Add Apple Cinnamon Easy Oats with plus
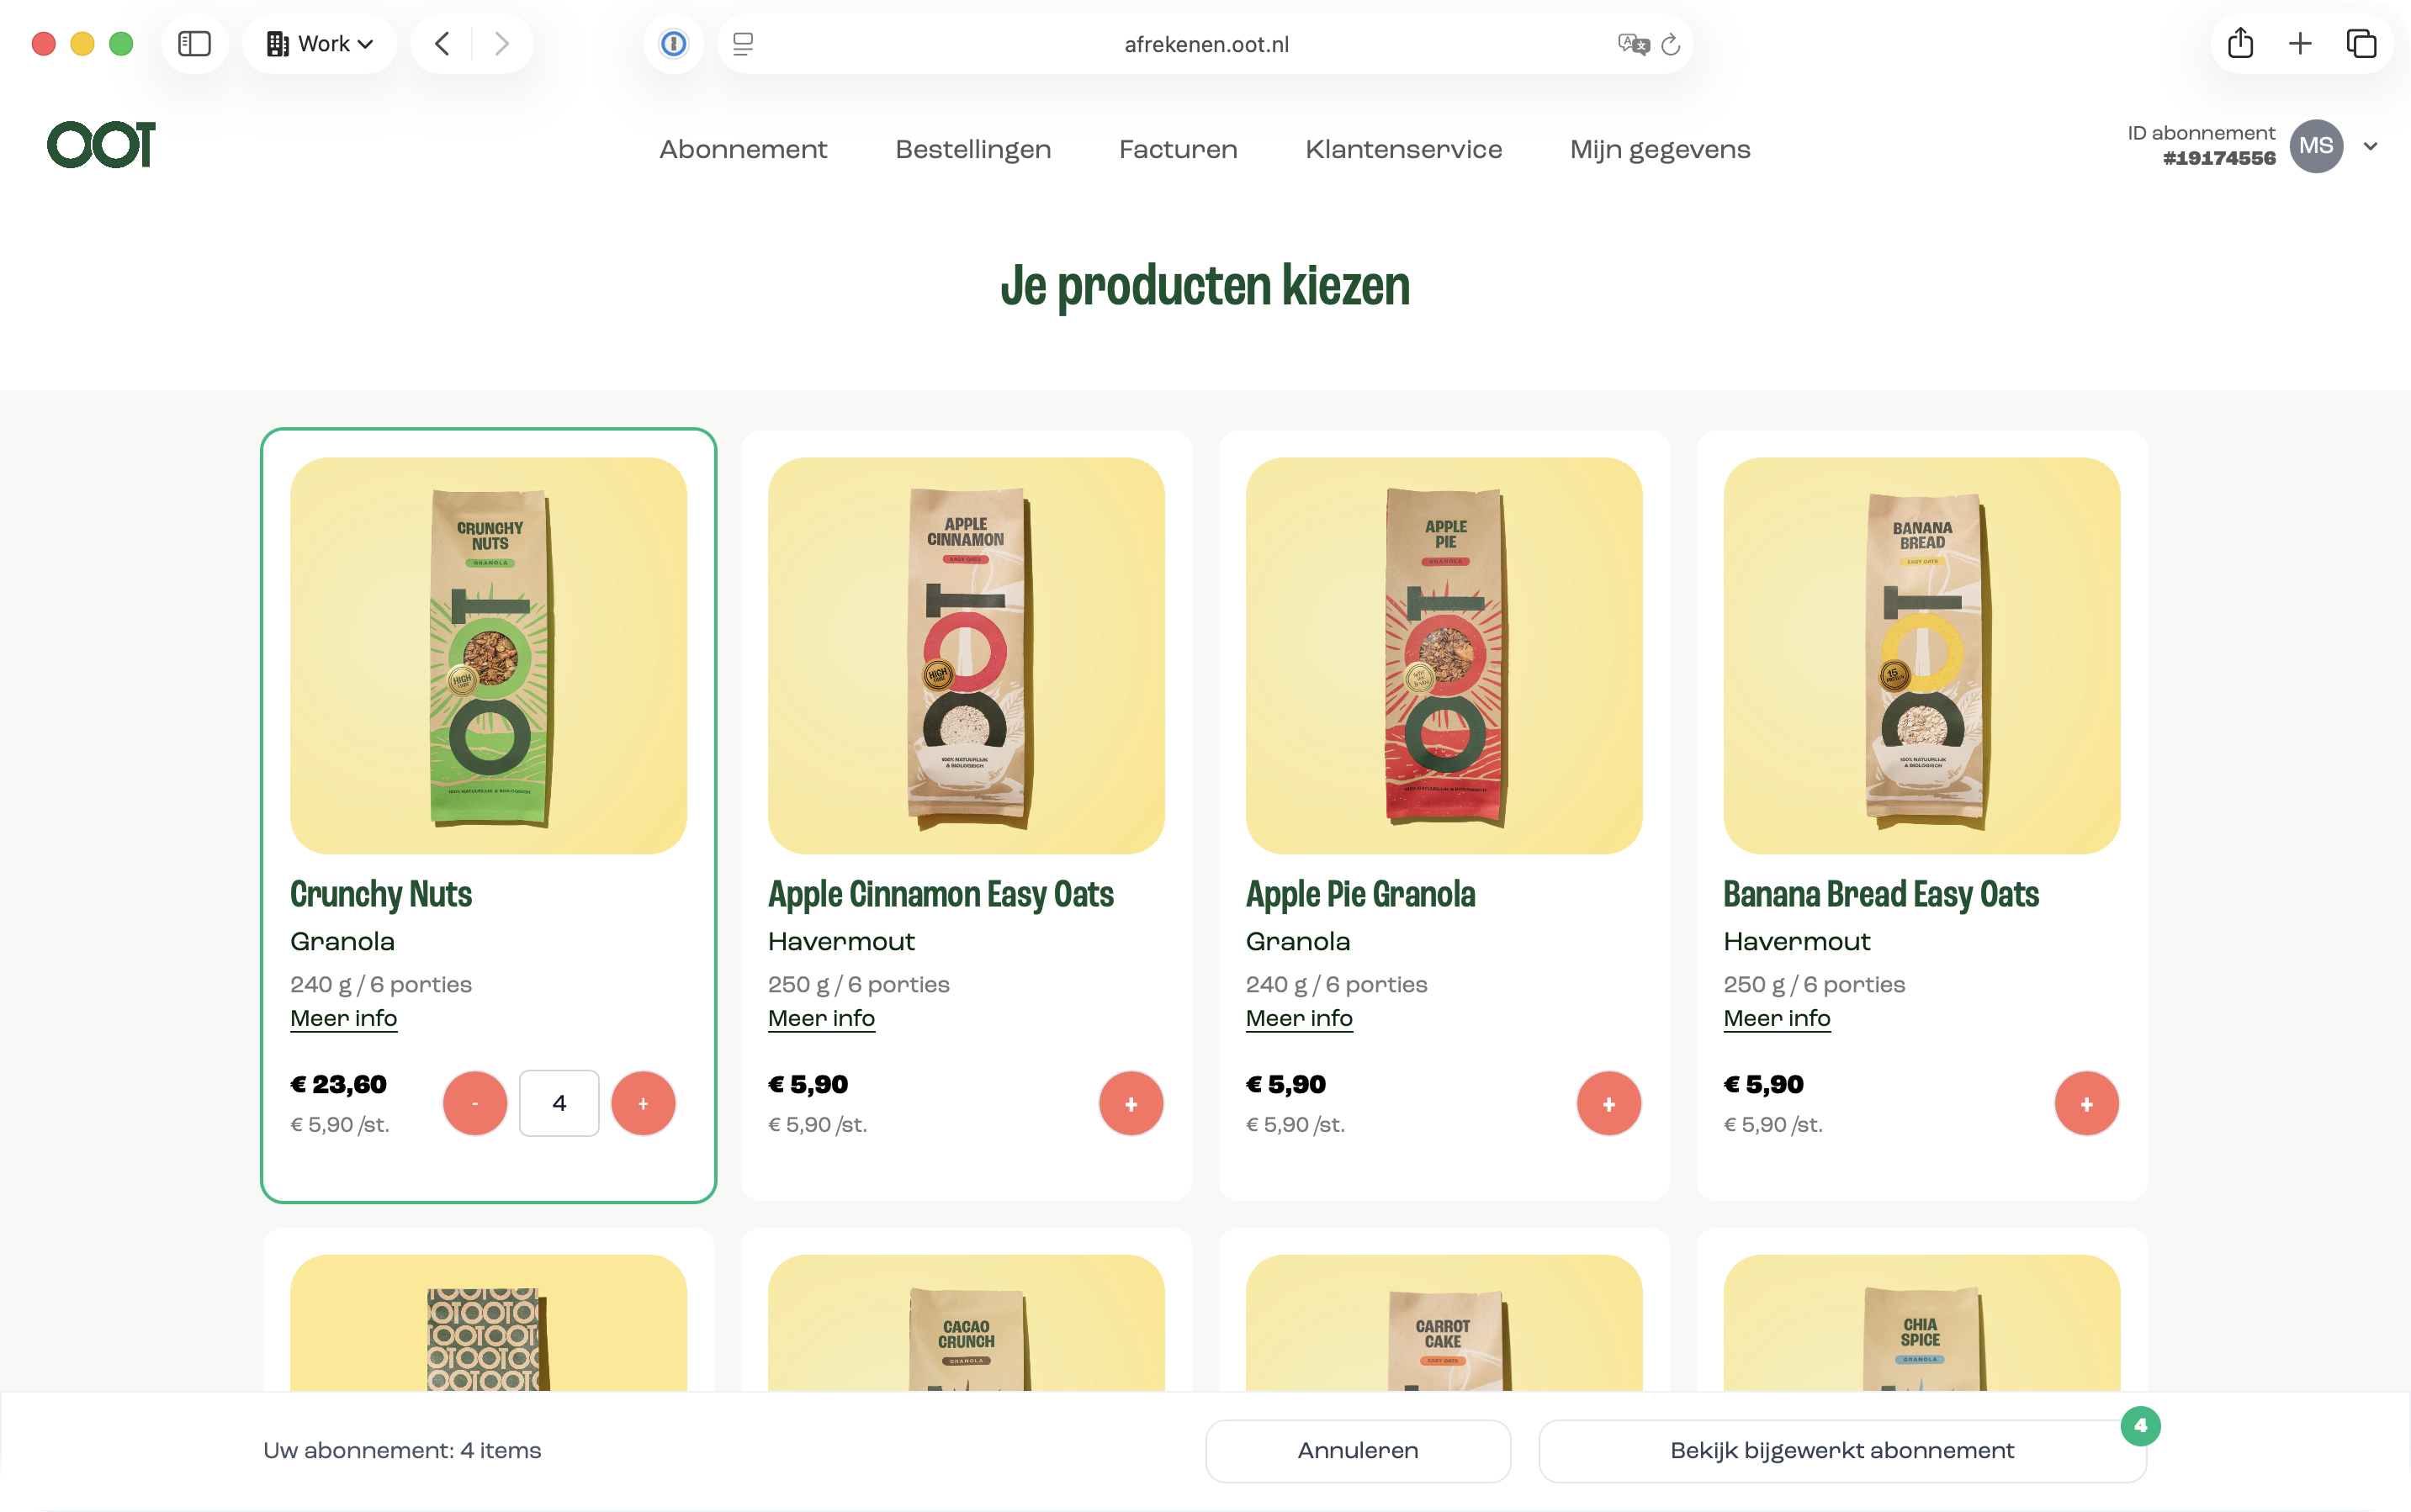This screenshot has width=2411, height=1512. pyautogui.click(x=1131, y=1103)
